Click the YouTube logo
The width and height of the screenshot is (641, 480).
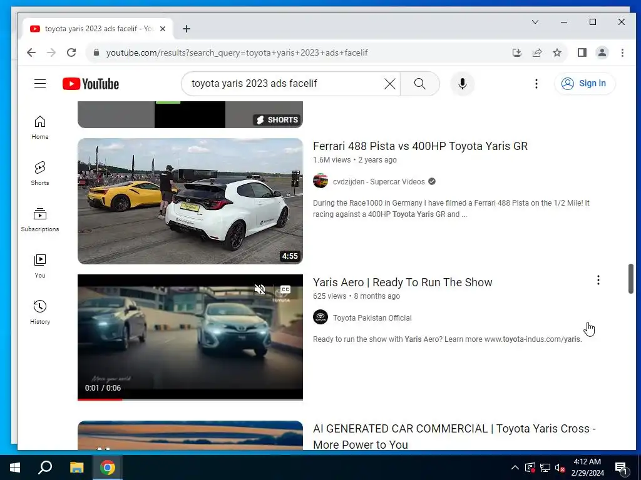pos(91,84)
